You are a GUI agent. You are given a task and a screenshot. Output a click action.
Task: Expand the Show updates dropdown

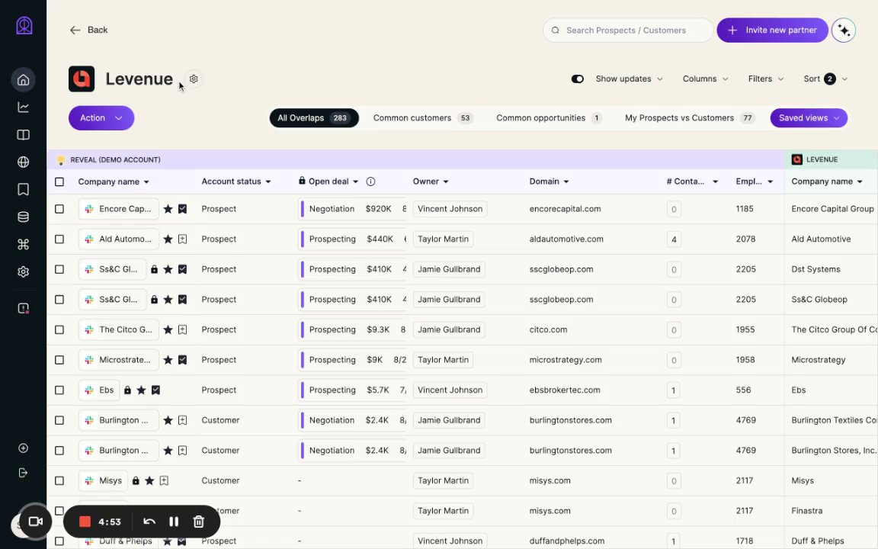tap(630, 79)
